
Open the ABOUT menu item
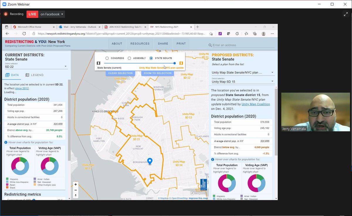pyautogui.click(x=117, y=43)
